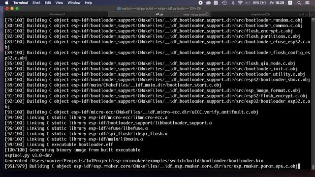Click the 'Generated /Users/xavier/Projects' bootloader.bin line
Image resolution: width=315 pixels, height=177 pixels.
coord(134,161)
